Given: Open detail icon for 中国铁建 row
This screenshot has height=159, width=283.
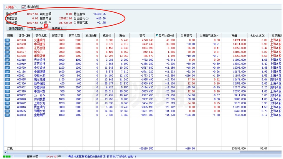Looking at the screenshot, I should point(7,72).
